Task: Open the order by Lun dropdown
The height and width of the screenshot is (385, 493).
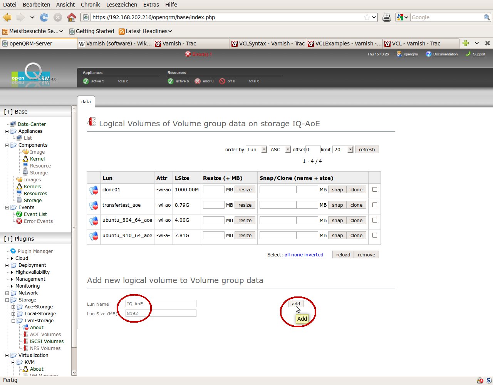Action: point(257,149)
